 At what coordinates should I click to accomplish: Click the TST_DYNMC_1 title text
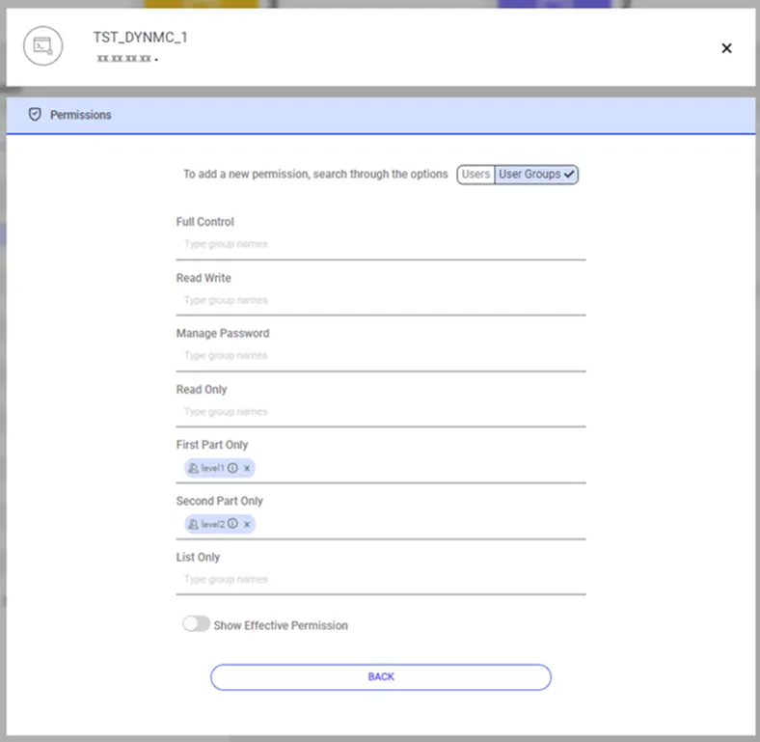tap(140, 38)
